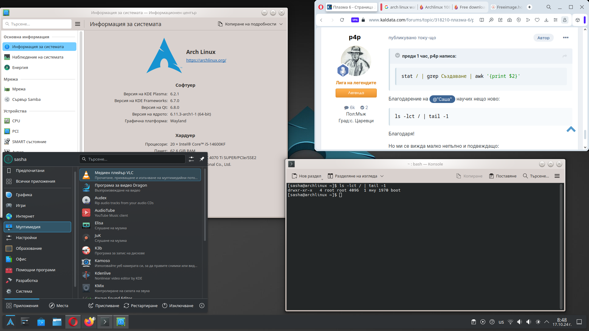The image size is (589, 331).
Task: Launch Kamoso webcam app
Action: pos(140,263)
